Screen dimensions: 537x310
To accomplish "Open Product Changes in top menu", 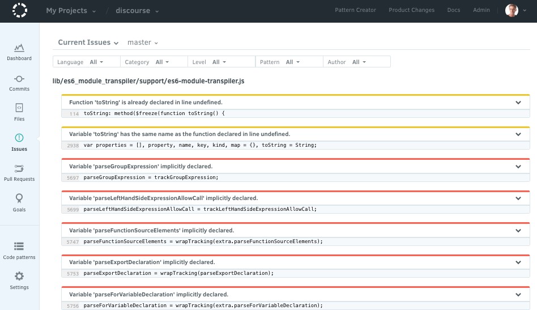I will click(x=411, y=10).
